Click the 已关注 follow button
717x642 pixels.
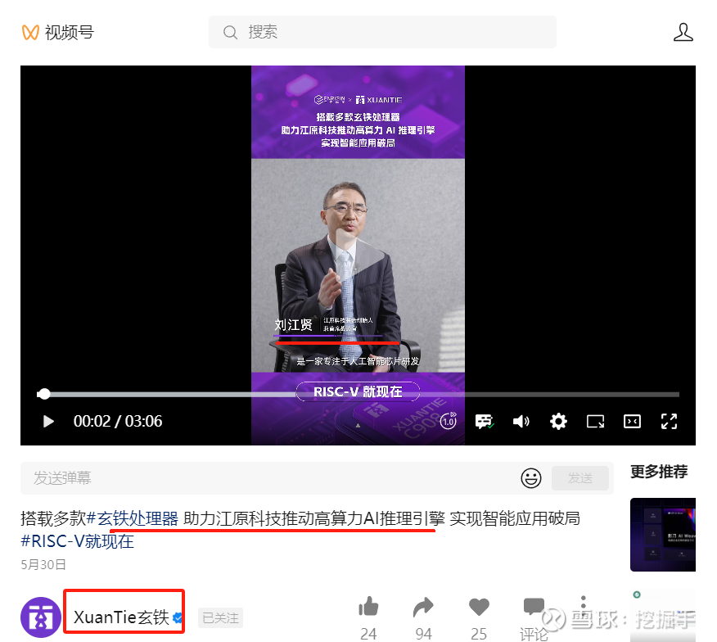220,618
